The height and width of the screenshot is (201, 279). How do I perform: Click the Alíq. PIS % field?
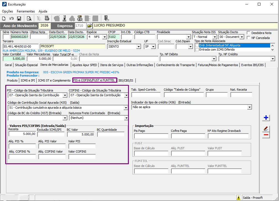coord(22,146)
